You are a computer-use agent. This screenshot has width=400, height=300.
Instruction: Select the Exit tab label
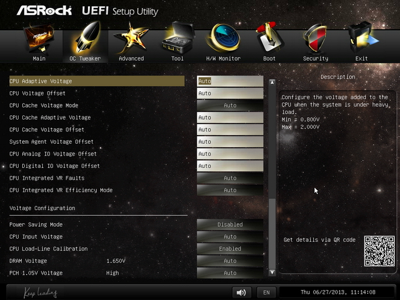click(362, 59)
